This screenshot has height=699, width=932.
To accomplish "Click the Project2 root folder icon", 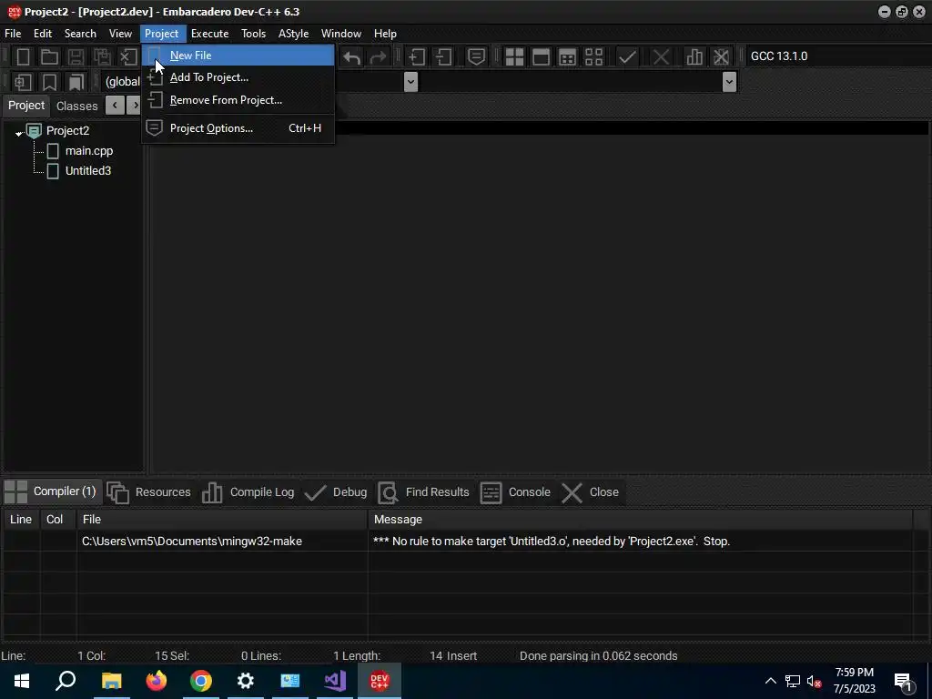I will pos(34,131).
